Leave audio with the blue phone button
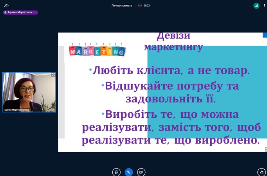This screenshot has height=176, width=267. click(129, 172)
